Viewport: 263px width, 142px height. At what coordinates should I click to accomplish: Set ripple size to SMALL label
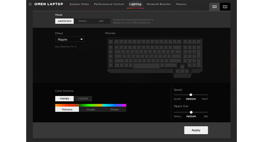(178, 116)
